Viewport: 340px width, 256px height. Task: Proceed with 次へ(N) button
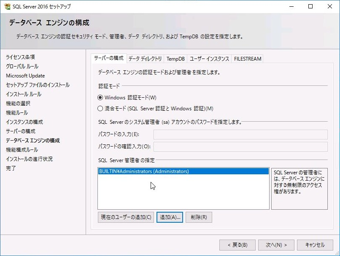[276, 245]
